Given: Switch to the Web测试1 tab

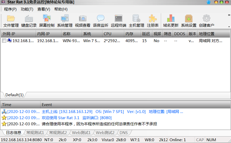Looking at the screenshot, I should click(81, 133).
